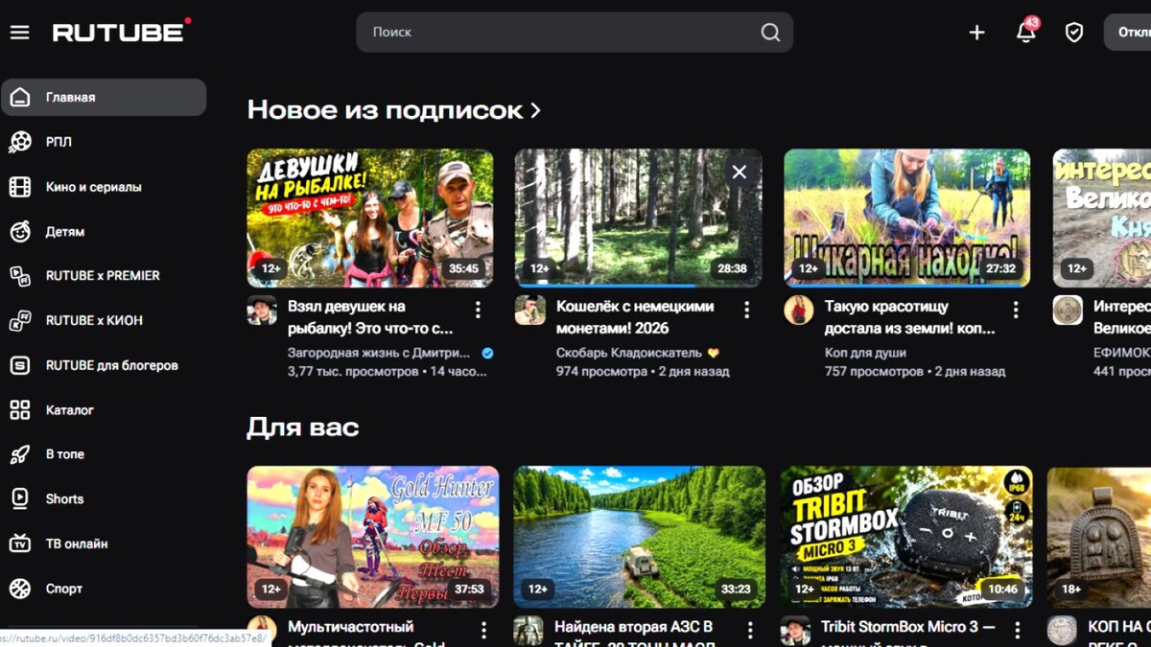Open river taiga video thumbnail 33:23
Viewport: 1151px width, 647px height.
coord(640,537)
